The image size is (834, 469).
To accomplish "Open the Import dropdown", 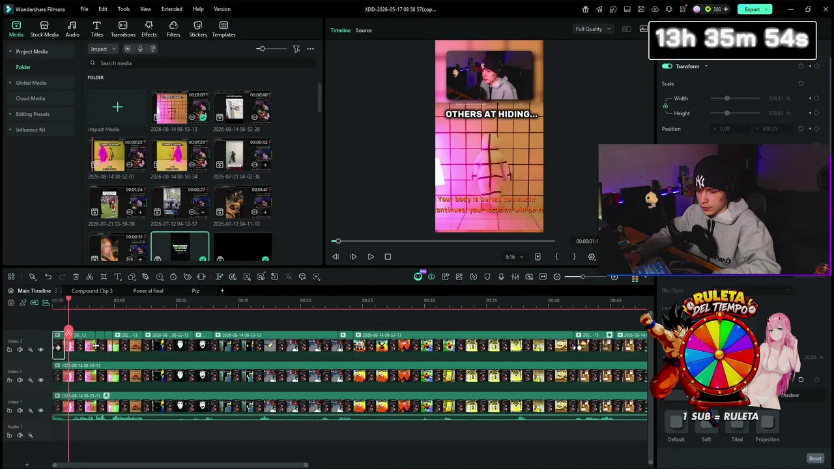I will (x=103, y=49).
